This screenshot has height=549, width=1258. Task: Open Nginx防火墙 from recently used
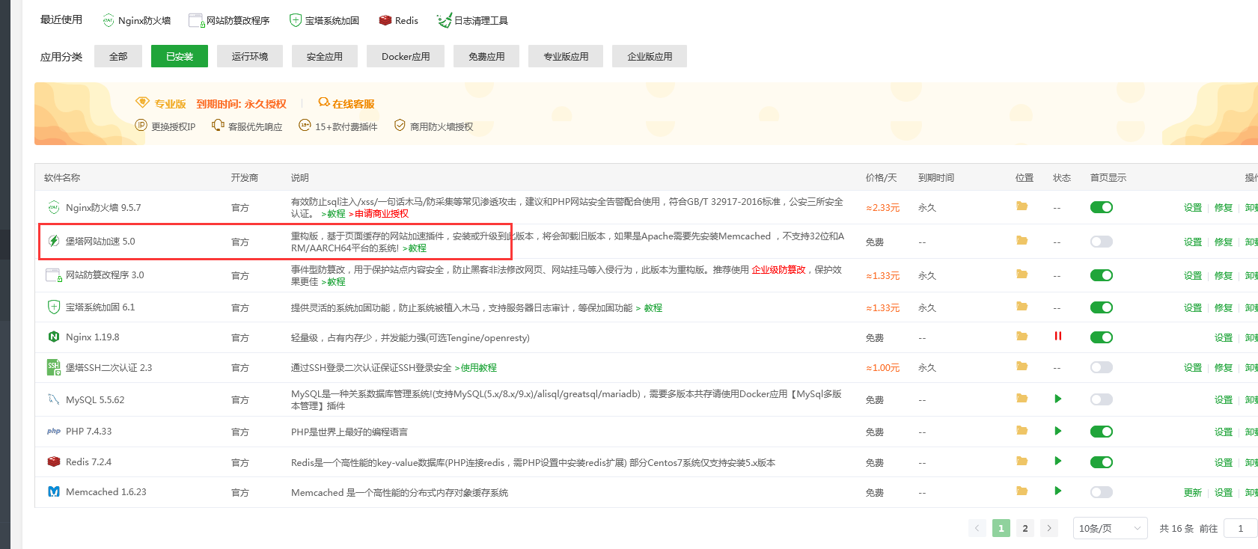136,20
